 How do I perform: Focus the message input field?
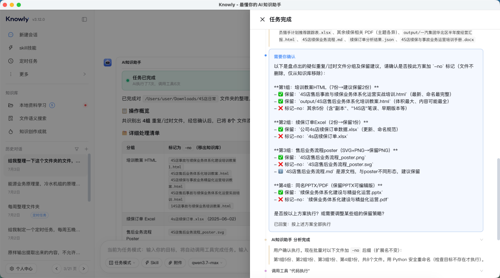click(177, 250)
